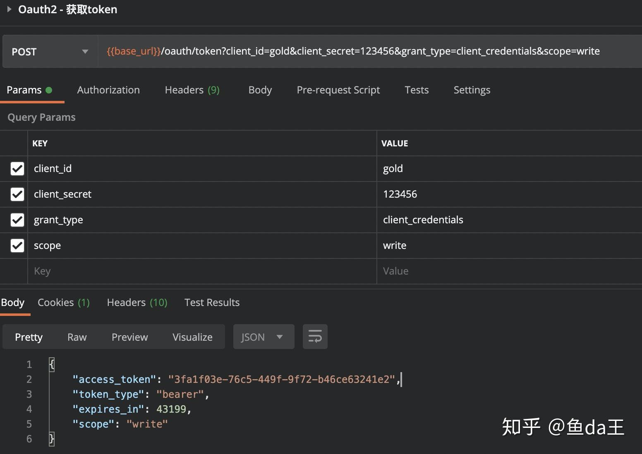The image size is (642, 454).
Task: Click the "token_type" key in response JSON
Action: tap(108, 394)
